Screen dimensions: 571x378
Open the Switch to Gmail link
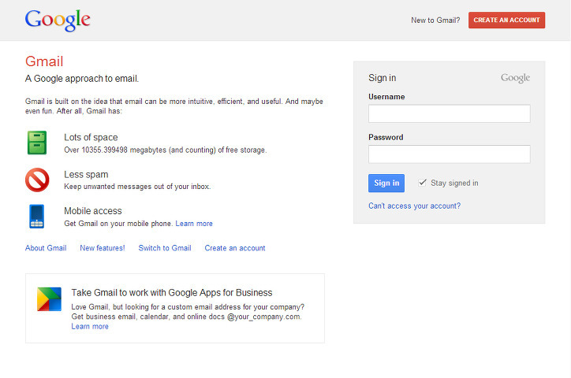pos(165,248)
